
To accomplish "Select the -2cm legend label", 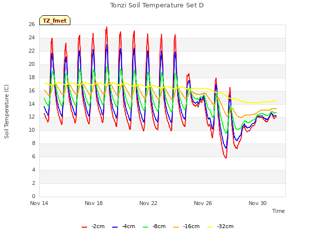I will click(98, 226).
